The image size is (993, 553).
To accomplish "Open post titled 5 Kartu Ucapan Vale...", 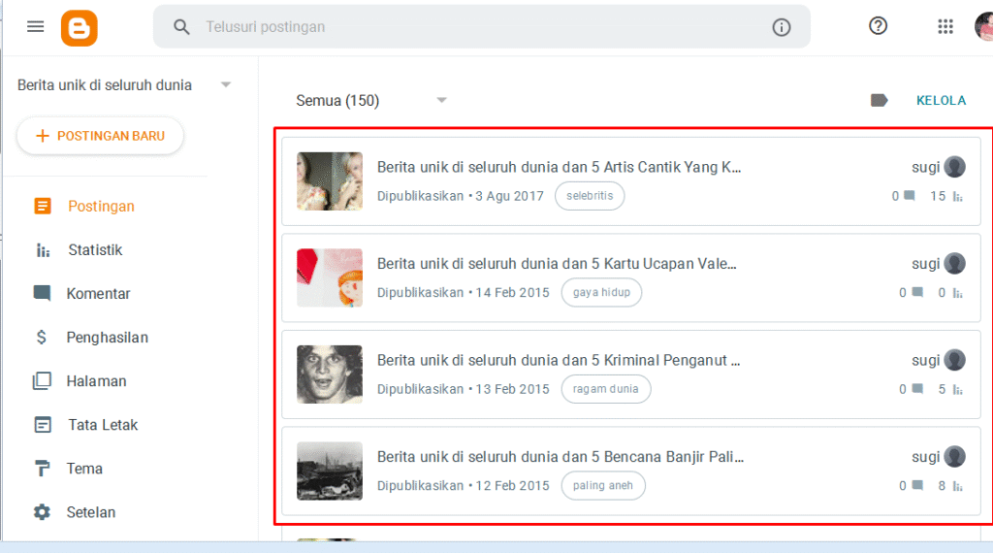I will (557, 264).
